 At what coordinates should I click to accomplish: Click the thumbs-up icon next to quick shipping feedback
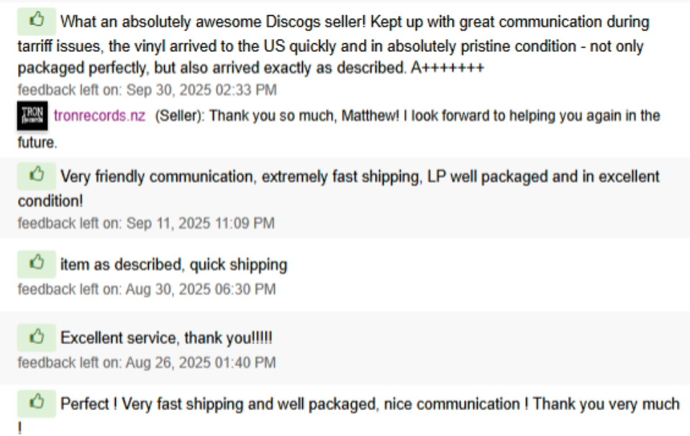coord(35,263)
